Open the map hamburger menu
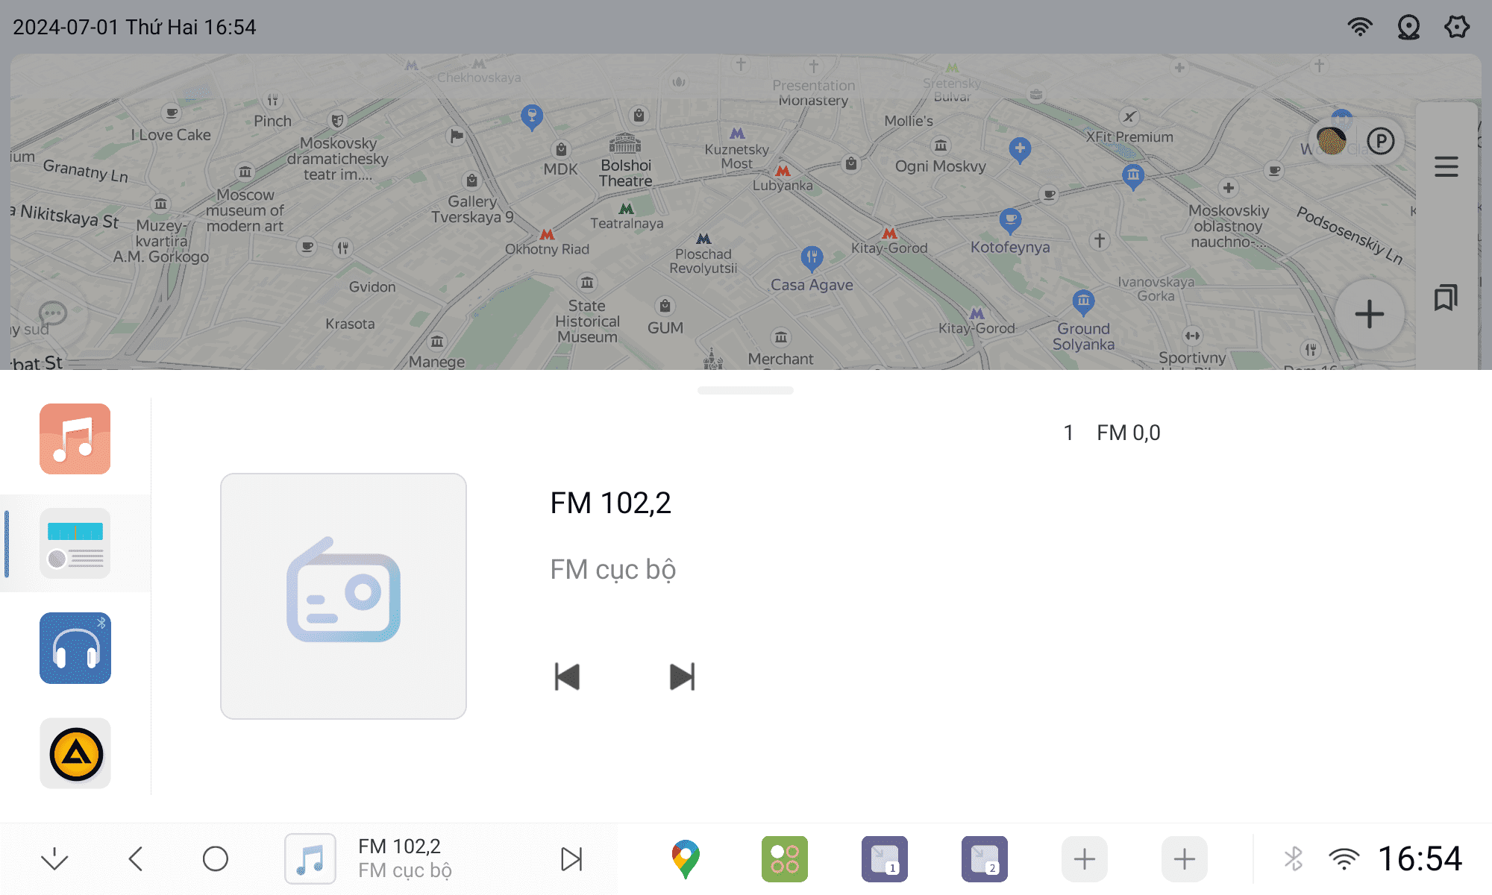This screenshot has height=895, width=1492. 1446,166
